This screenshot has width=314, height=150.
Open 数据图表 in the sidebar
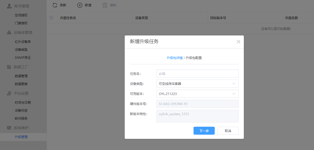pyautogui.click(x=21, y=84)
